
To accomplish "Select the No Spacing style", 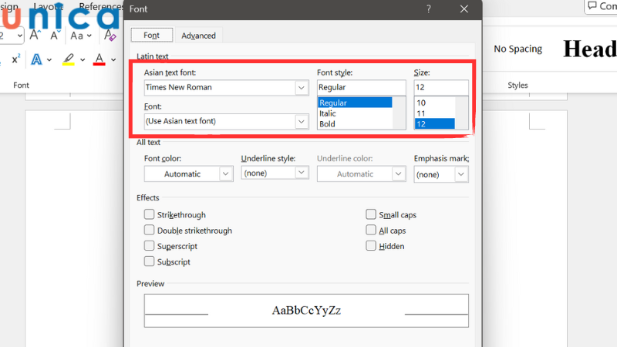I will pyautogui.click(x=518, y=49).
